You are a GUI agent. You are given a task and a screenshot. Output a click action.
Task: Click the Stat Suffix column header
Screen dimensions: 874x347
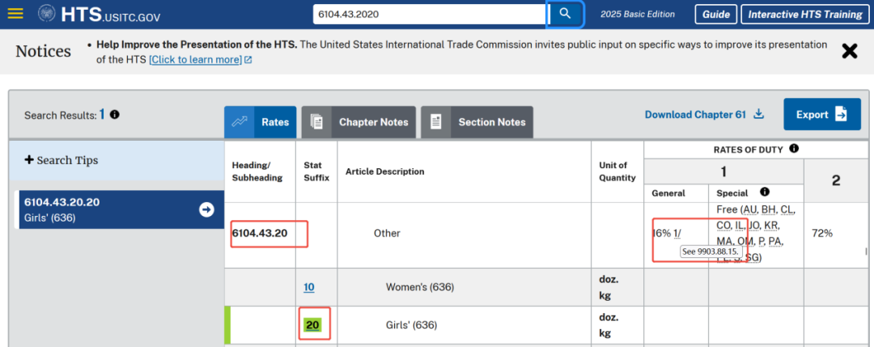click(x=316, y=171)
